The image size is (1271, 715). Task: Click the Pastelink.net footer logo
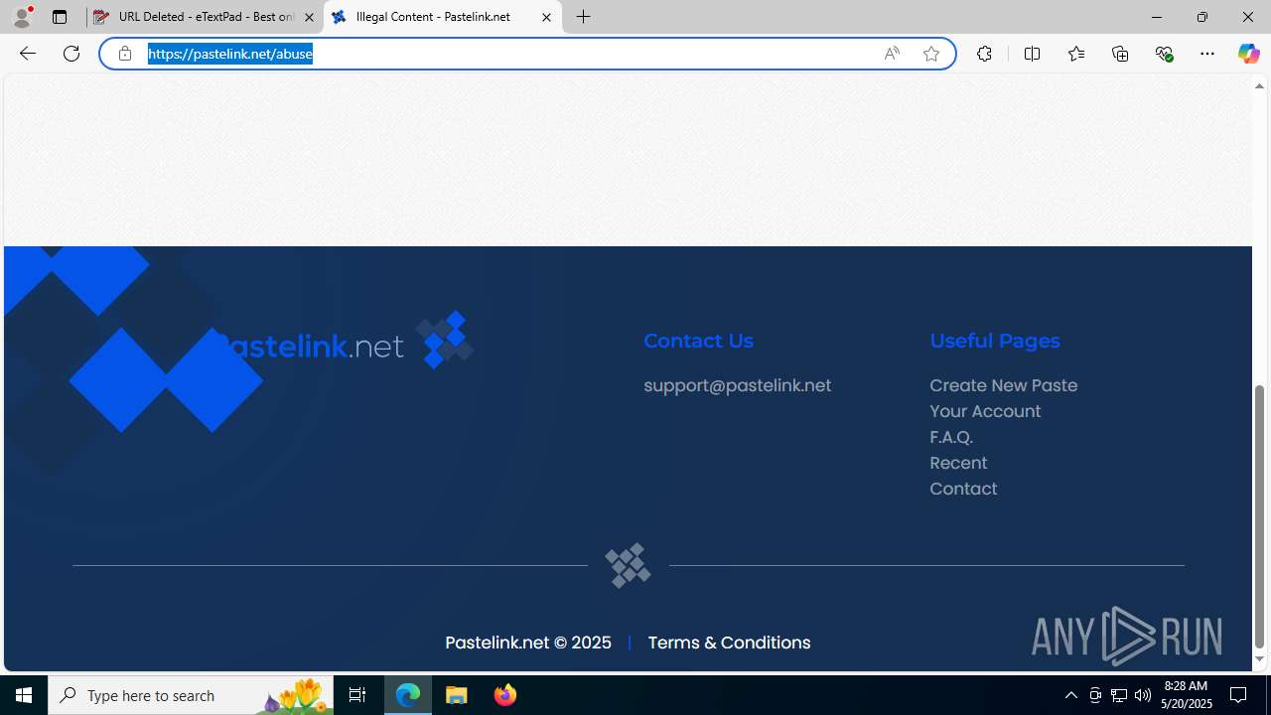(x=344, y=343)
